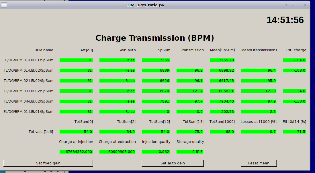Click the Set fixed gain button
315x173 pixels.
tap(48, 163)
